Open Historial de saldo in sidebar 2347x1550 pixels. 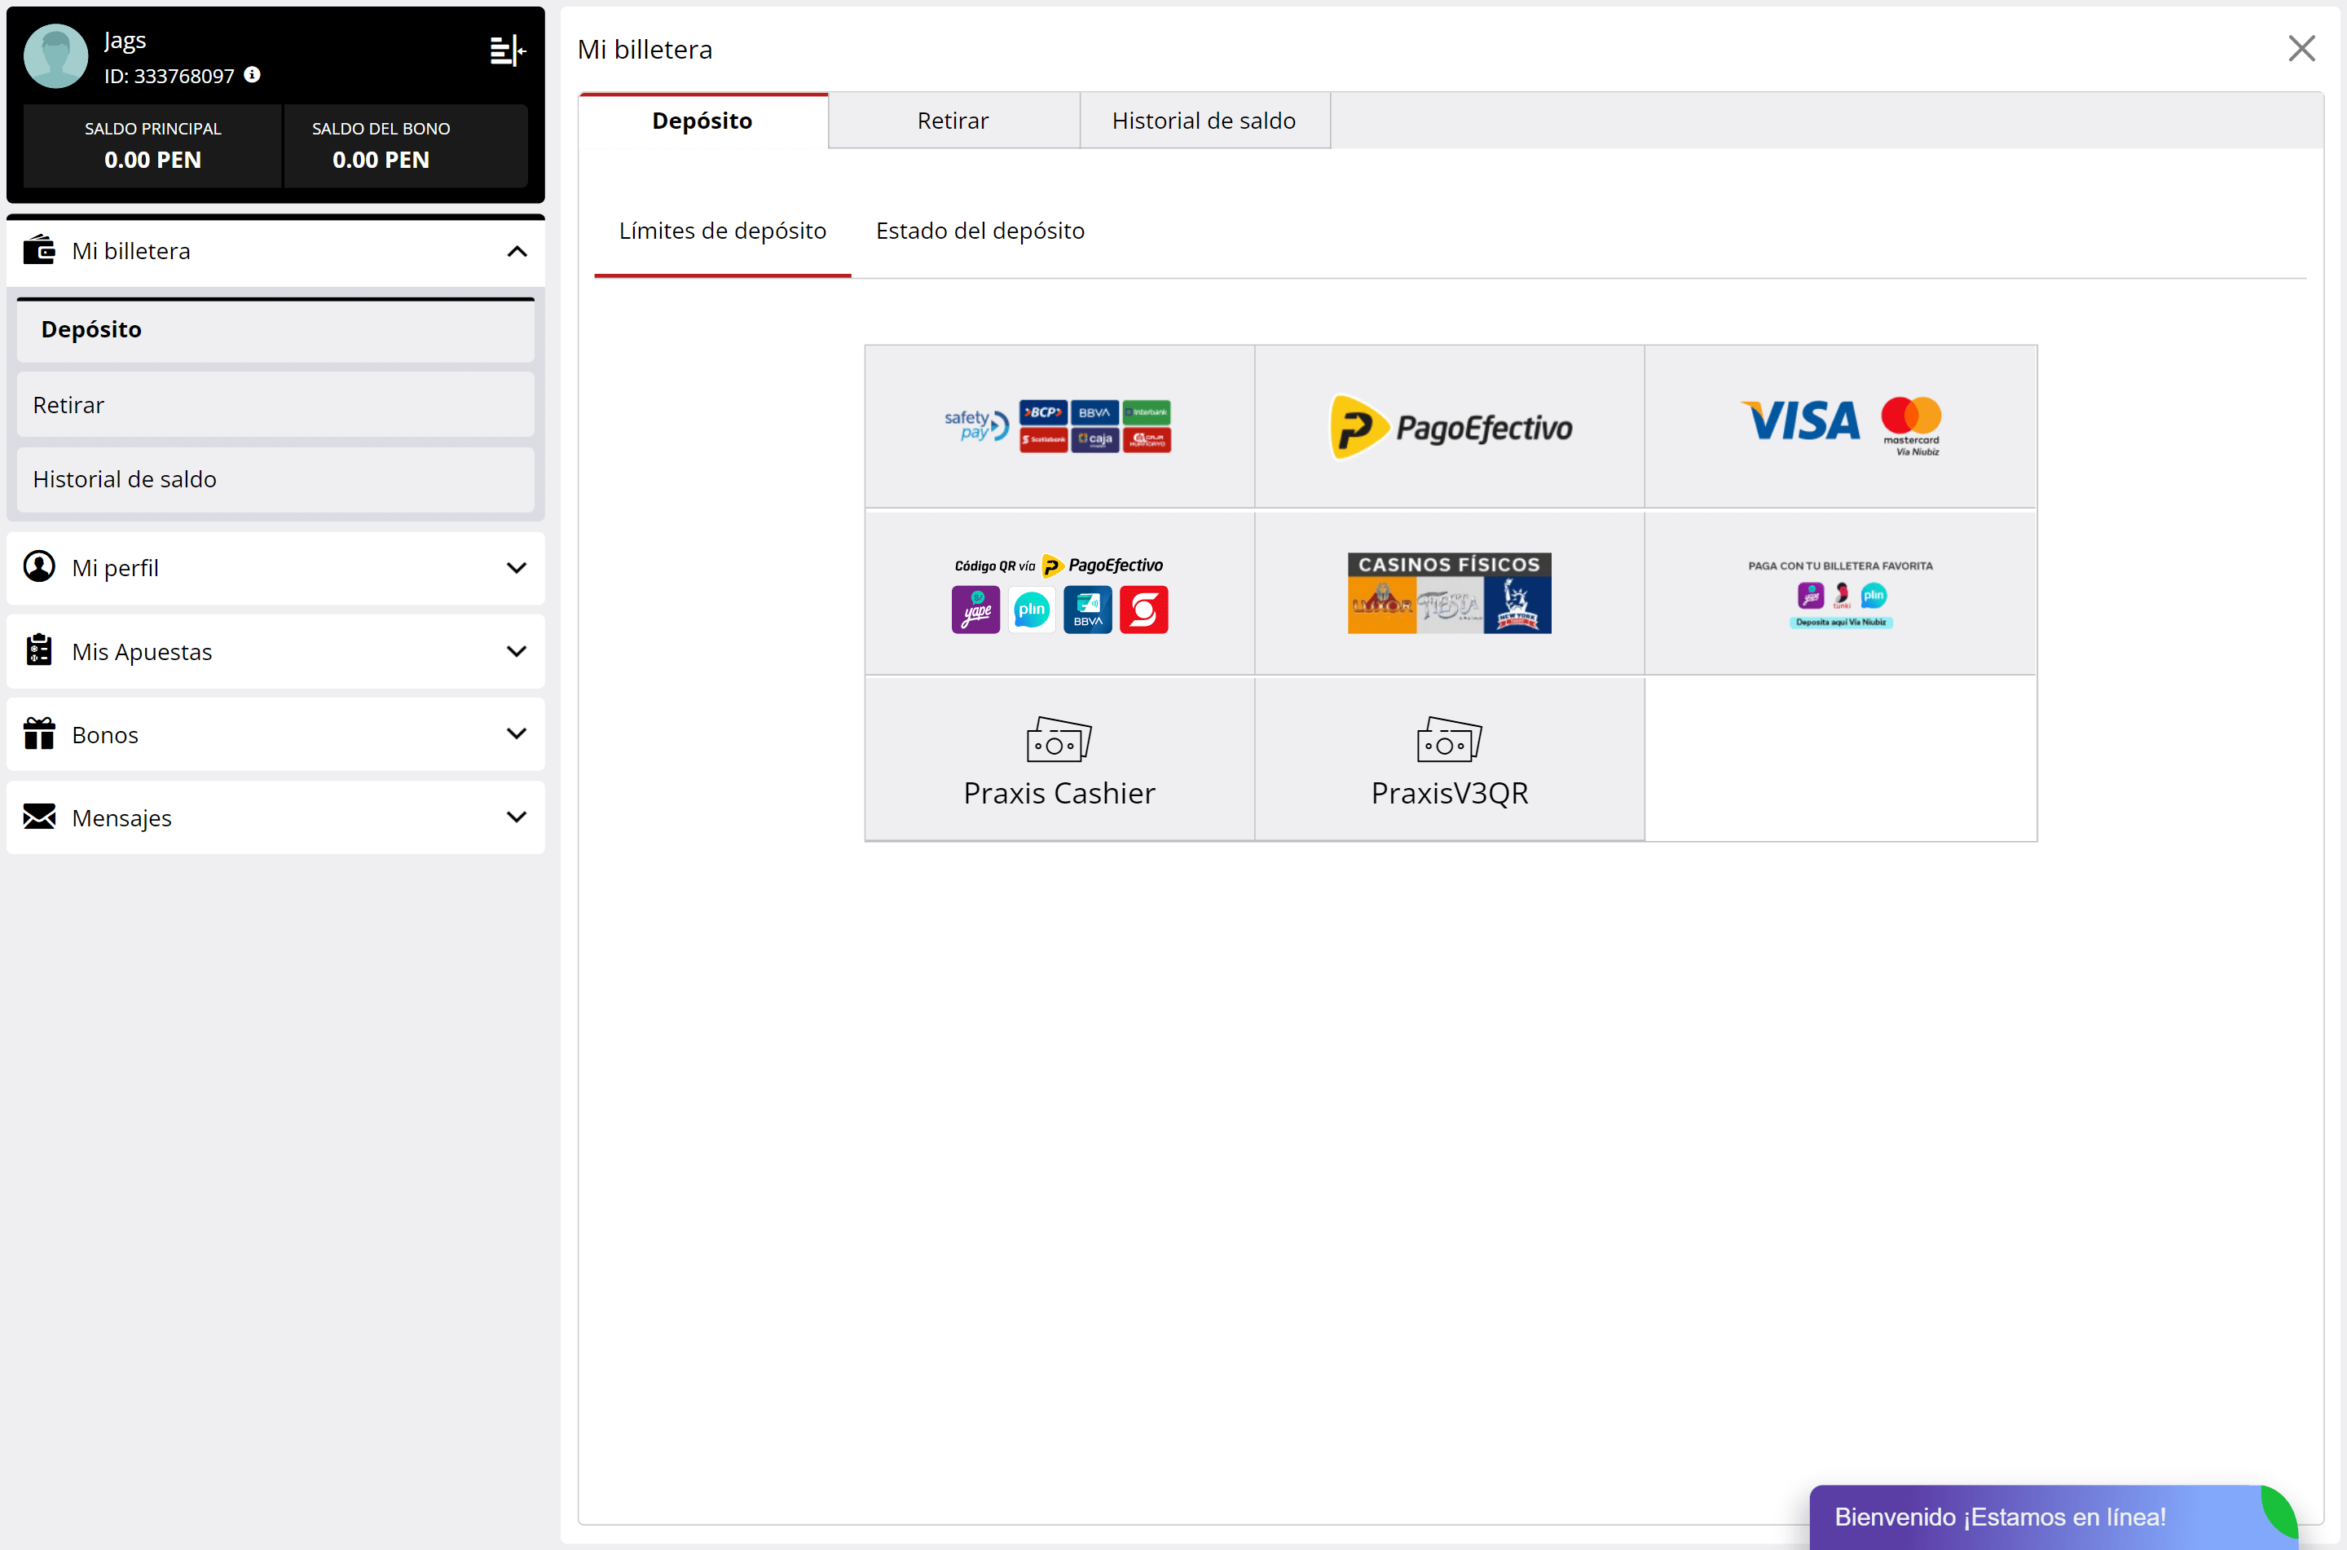275,478
